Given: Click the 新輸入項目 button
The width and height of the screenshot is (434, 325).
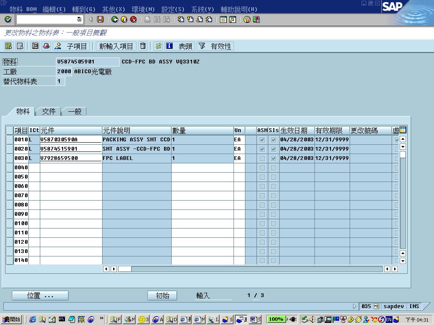Looking at the screenshot, I should click(116, 46).
